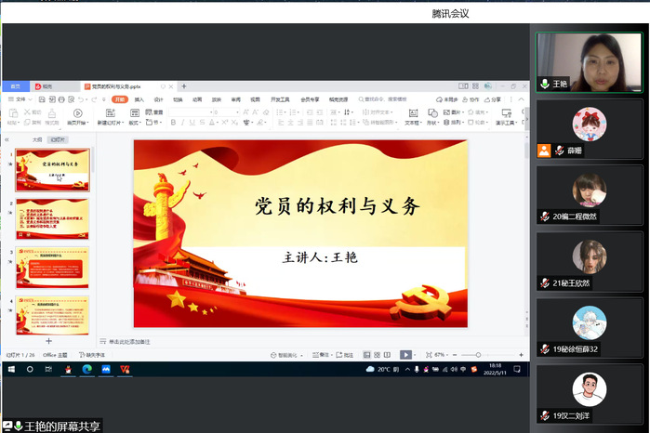The height and width of the screenshot is (433, 650).
Task: Toggle the bulleted list button
Action: point(280,112)
